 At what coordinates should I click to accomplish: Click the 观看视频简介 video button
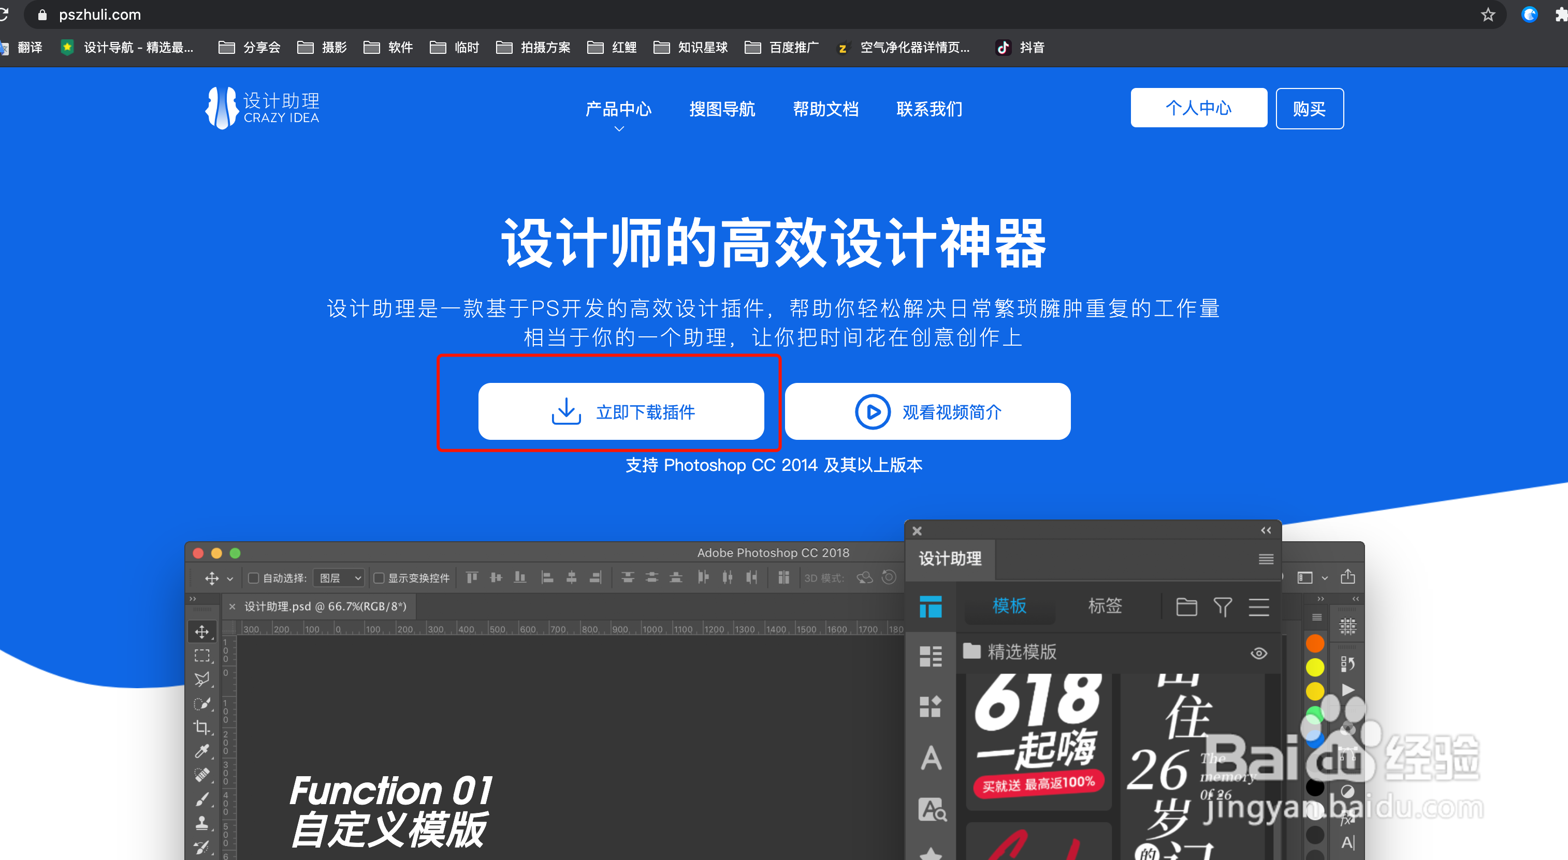[927, 411]
